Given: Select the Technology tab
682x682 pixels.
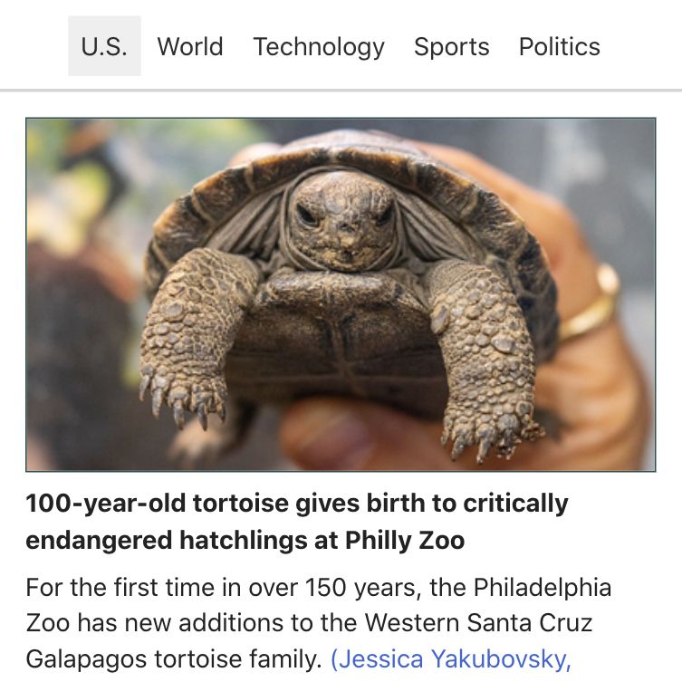Looking at the screenshot, I should tap(319, 46).
